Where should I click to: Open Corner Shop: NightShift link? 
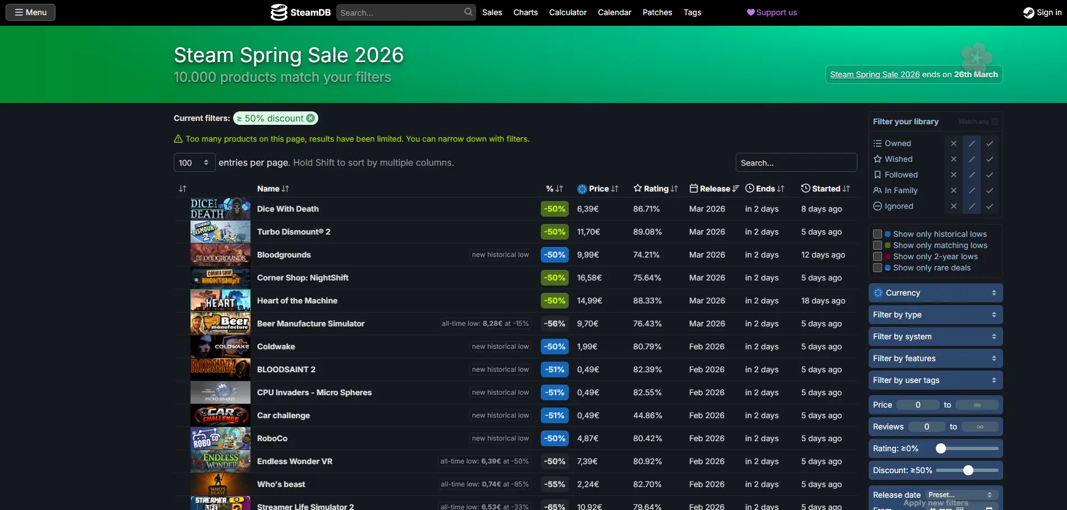[x=303, y=278]
